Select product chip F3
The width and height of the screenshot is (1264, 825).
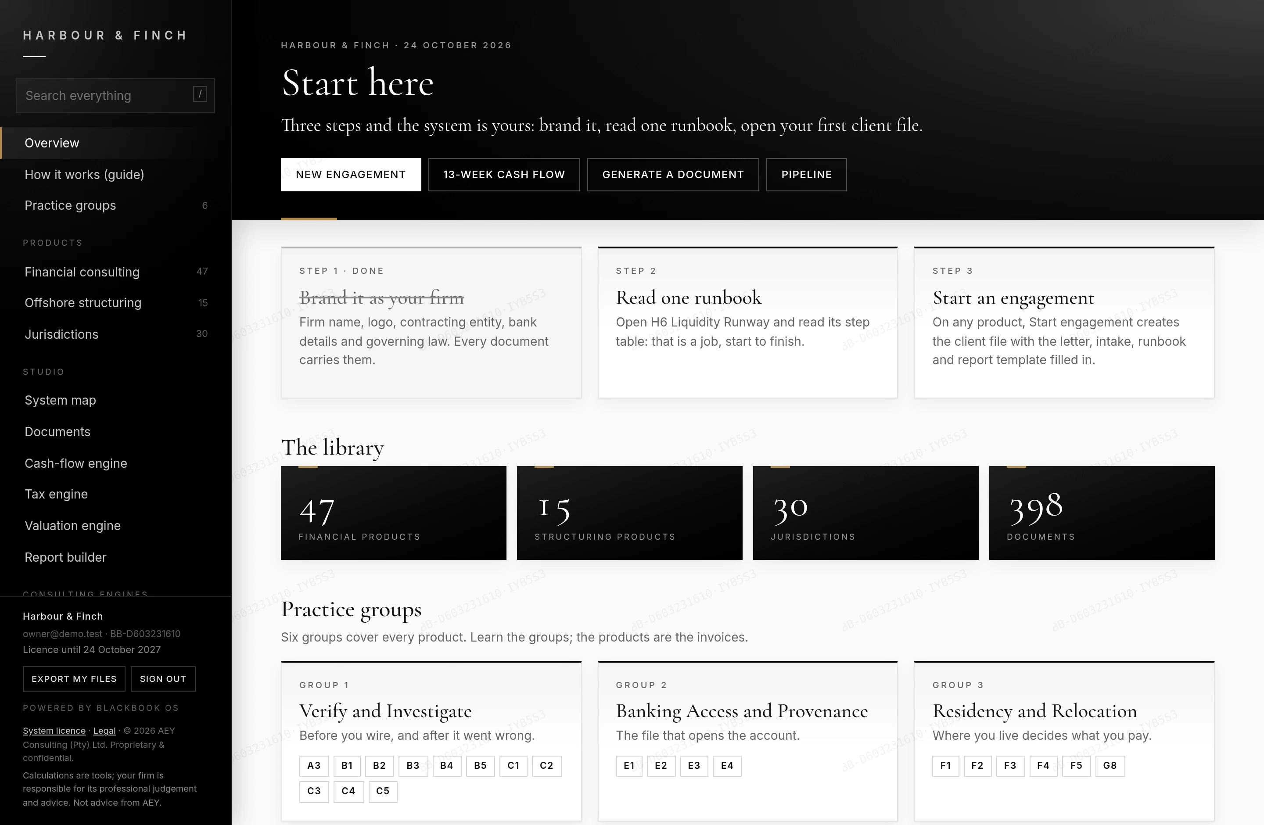(x=1010, y=766)
